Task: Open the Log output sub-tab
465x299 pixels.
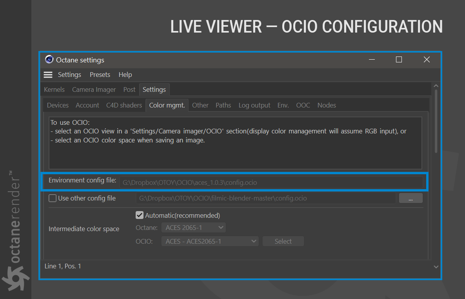Action: click(x=254, y=106)
